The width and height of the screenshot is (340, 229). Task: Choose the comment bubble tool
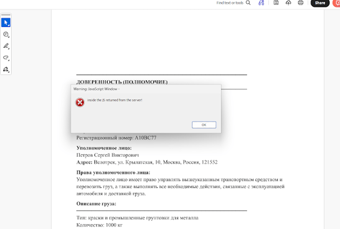(x=6, y=34)
